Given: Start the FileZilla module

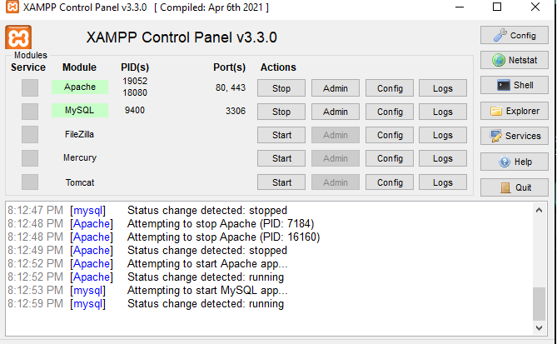Looking at the screenshot, I should pyautogui.click(x=281, y=135).
